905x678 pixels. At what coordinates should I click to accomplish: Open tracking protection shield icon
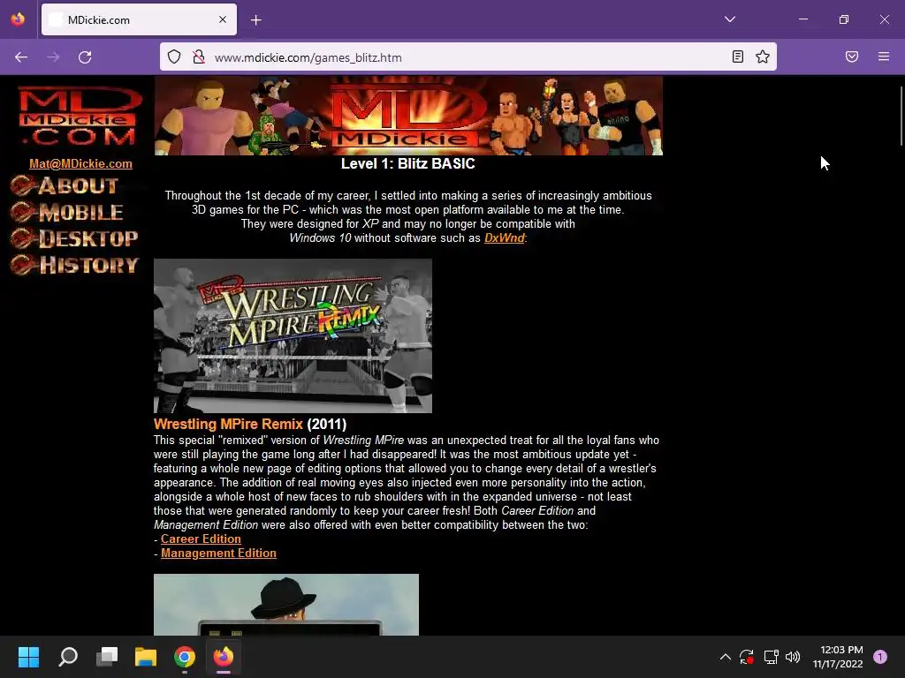coord(174,56)
